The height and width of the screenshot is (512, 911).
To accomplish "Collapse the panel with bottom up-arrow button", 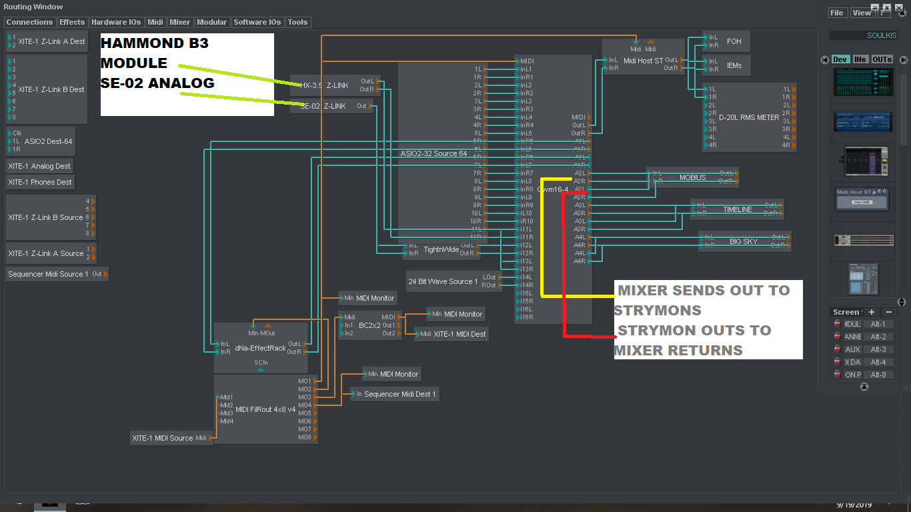I will point(864,387).
